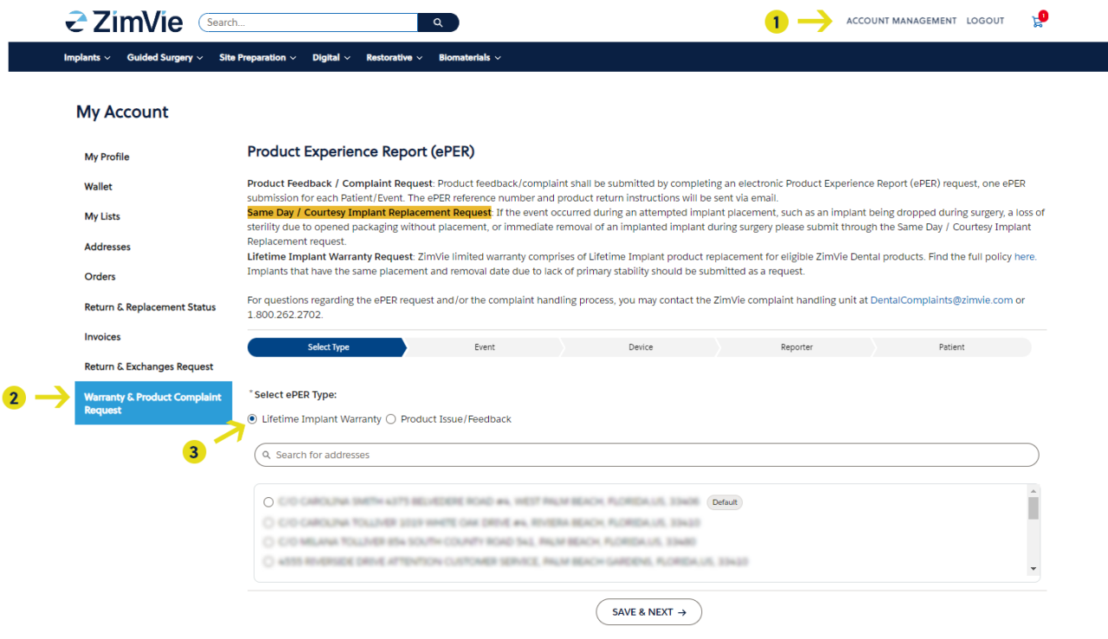The image size is (1108, 639).
Task: Switch to Product Issue/Feedback
Action: pos(390,419)
